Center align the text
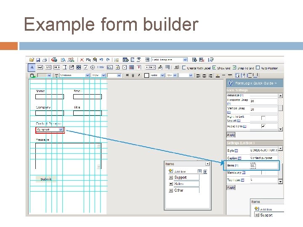Image resolution: width=303 pixels, height=227 pixels. click(x=204, y=76)
